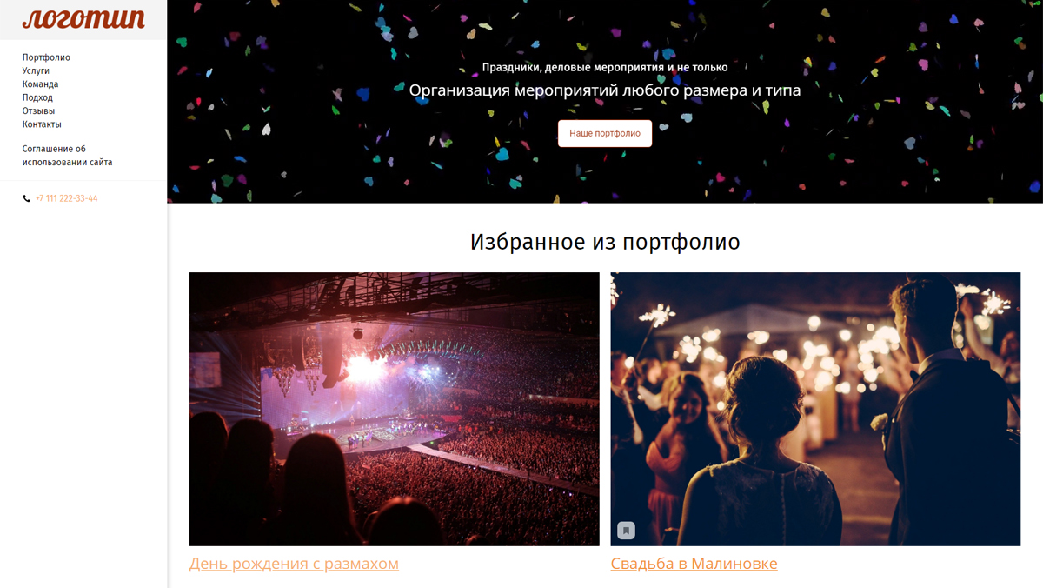1043x588 pixels.
Task: Open the Контакты menu item
Action: (x=42, y=124)
